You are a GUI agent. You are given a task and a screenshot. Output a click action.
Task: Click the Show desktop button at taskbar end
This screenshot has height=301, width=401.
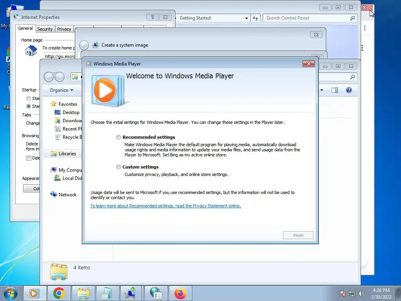(398, 293)
